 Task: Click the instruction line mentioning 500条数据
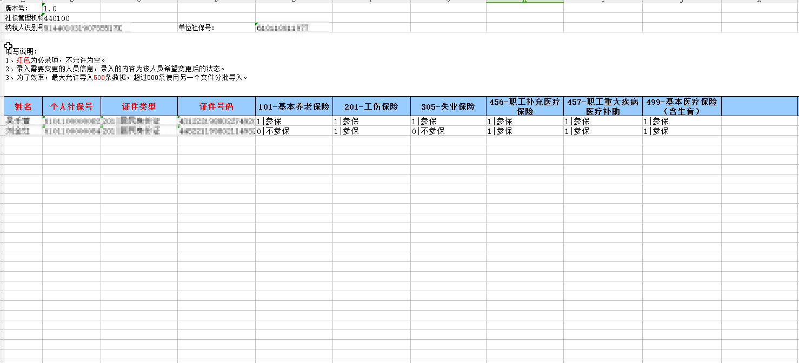click(x=127, y=78)
